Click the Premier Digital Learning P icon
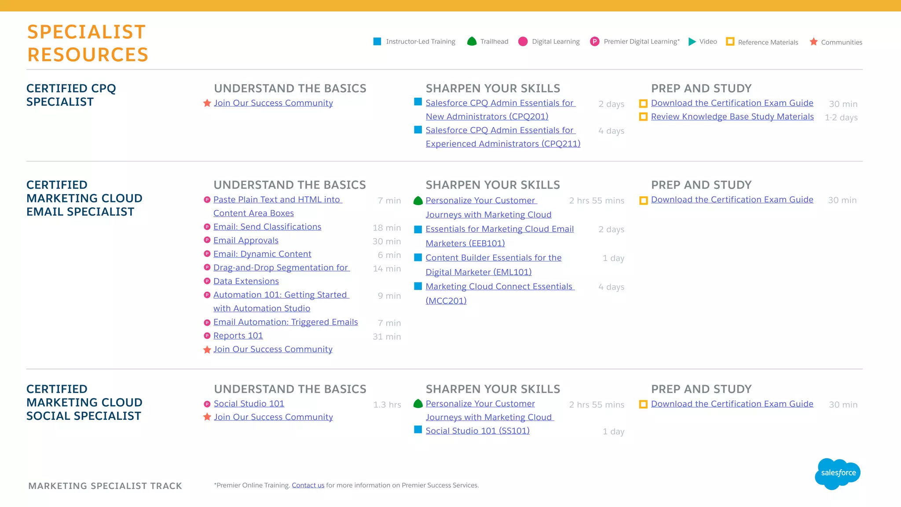This screenshot has height=507, width=901. click(594, 41)
